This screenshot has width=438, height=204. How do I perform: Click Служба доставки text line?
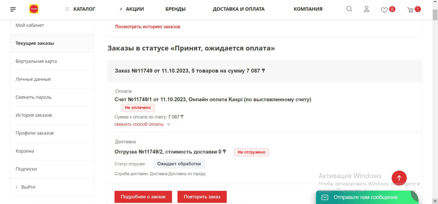click(160, 174)
